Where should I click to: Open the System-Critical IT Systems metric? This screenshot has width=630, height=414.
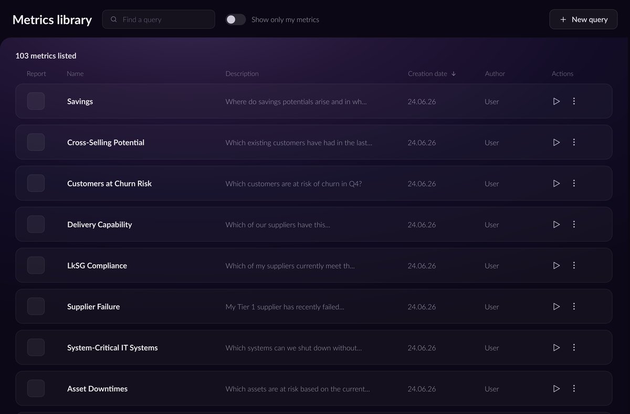[x=112, y=347]
